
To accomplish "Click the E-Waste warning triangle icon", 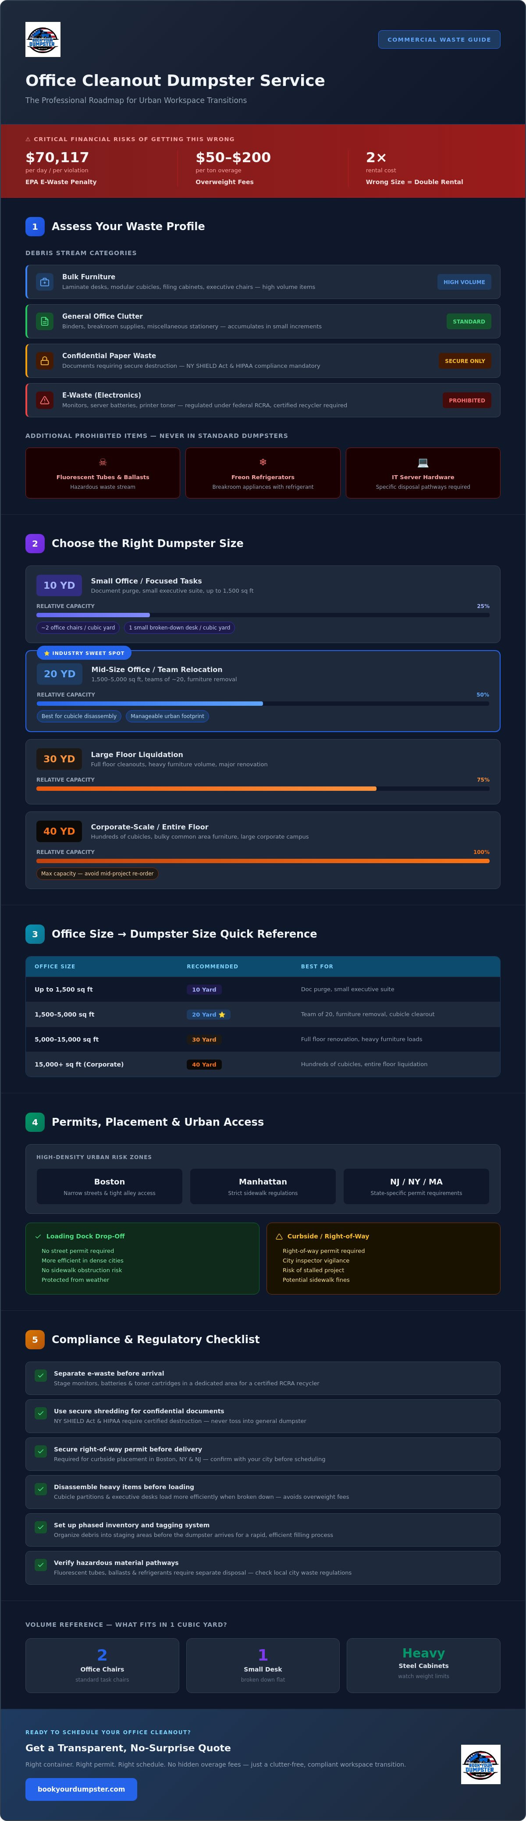I will [x=45, y=401].
